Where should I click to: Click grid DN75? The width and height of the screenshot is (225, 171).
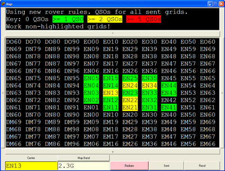tap(33, 78)
